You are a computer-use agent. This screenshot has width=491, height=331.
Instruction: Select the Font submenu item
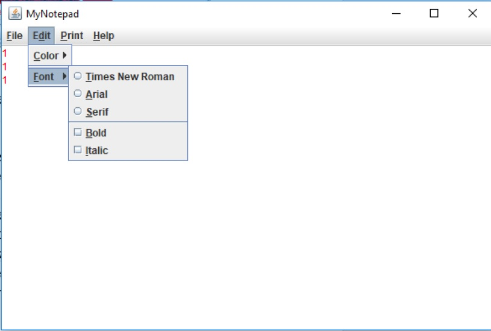49,77
